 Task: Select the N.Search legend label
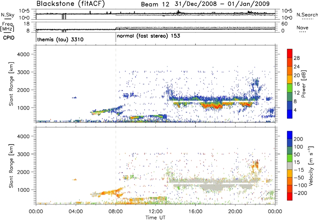[307, 15]
